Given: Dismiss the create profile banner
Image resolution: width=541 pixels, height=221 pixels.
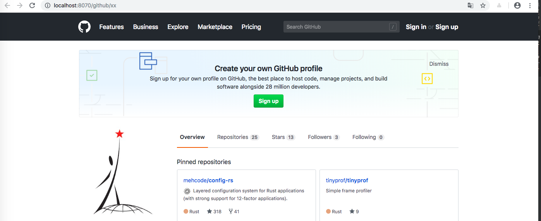Looking at the screenshot, I should pos(439,64).
